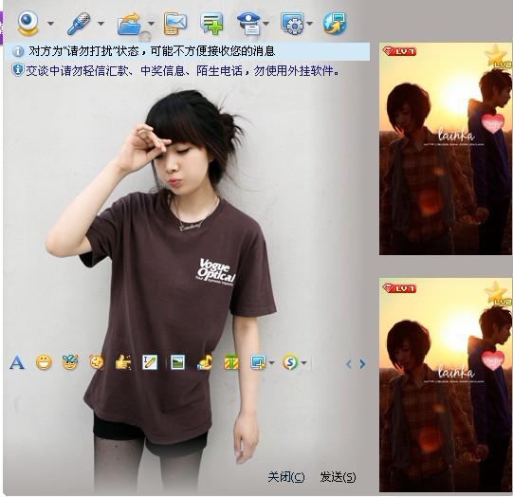513x497 pixels.
Task: Open the font settings letter A icon
Action: pos(17,362)
